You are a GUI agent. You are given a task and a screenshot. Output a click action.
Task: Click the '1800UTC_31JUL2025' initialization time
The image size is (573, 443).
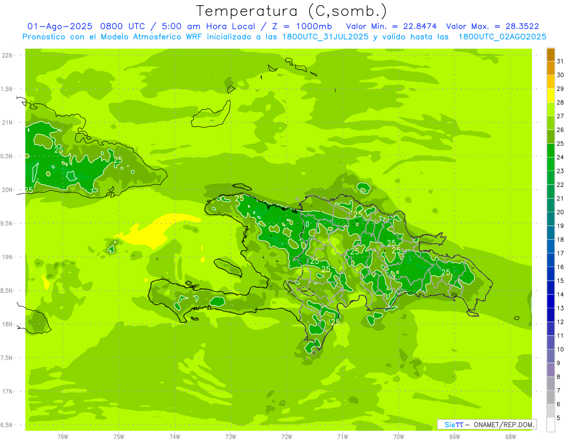click(325, 37)
